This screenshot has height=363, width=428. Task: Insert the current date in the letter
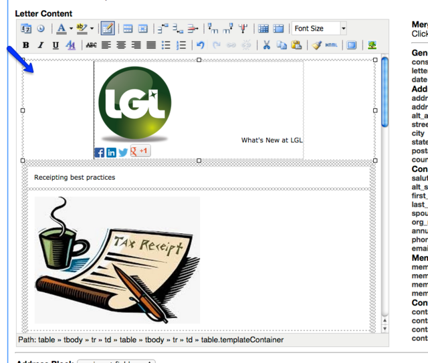click(x=26, y=28)
